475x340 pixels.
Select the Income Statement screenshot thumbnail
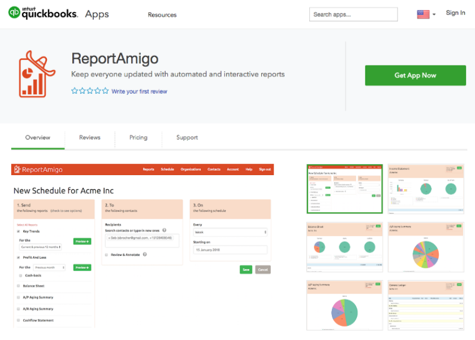click(x=426, y=189)
